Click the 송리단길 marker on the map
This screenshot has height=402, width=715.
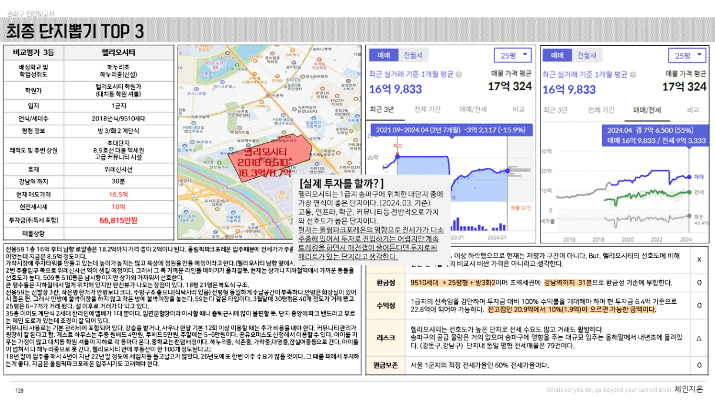click(x=294, y=63)
